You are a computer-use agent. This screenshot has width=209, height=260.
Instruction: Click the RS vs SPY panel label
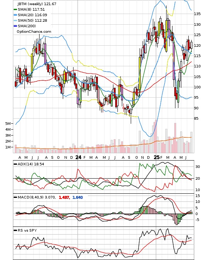point(27,230)
